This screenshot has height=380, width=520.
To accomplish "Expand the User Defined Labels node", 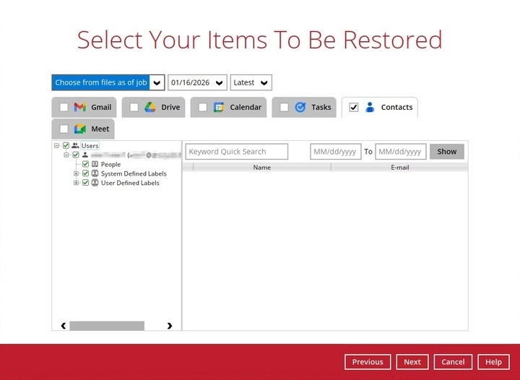I will pos(77,183).
